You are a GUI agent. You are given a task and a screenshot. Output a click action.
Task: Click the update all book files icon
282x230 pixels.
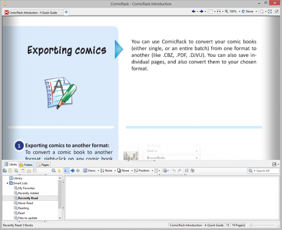pyautogui.click(x=193, y=170)
